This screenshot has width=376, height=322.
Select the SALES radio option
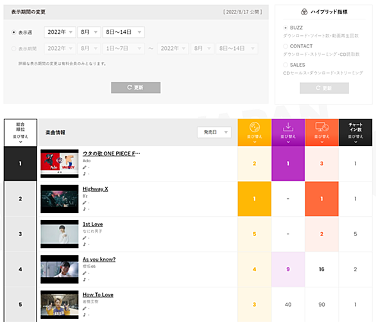tap(286, 65)
